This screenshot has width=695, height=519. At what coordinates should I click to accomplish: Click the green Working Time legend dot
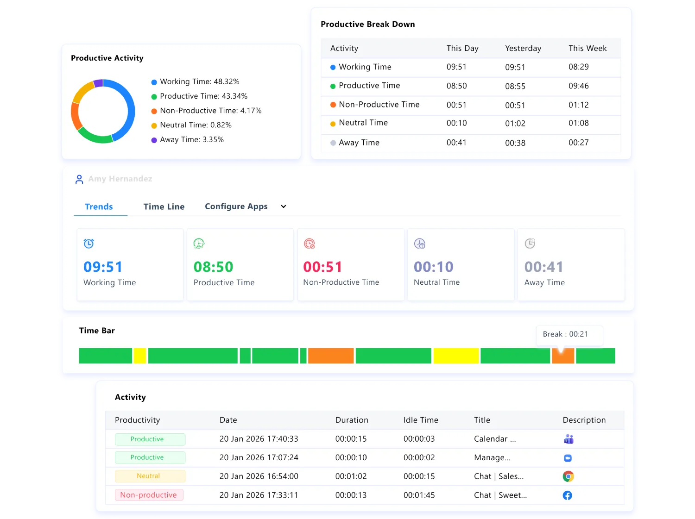[x=154, y=81]
